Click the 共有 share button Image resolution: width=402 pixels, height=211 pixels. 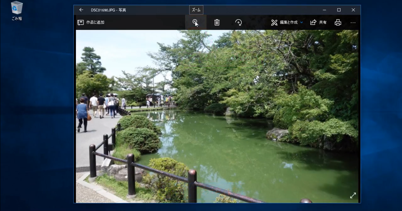318,22
